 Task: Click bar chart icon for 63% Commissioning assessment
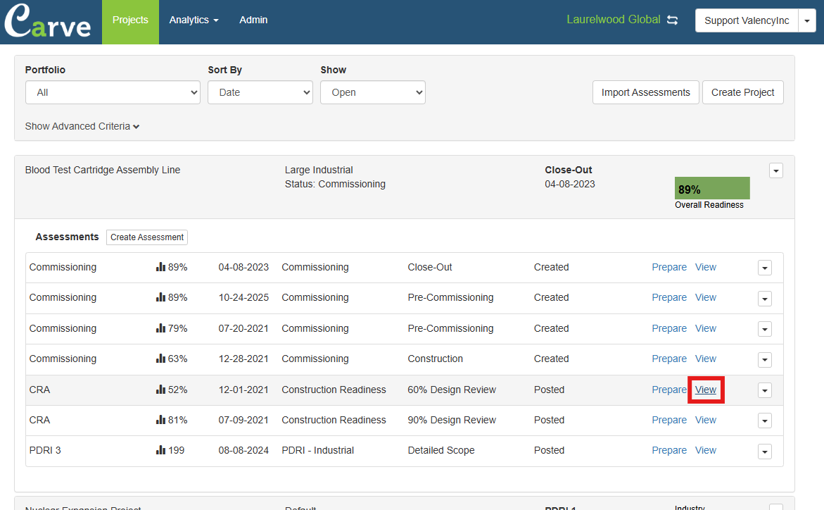click(x=160, y=359)
